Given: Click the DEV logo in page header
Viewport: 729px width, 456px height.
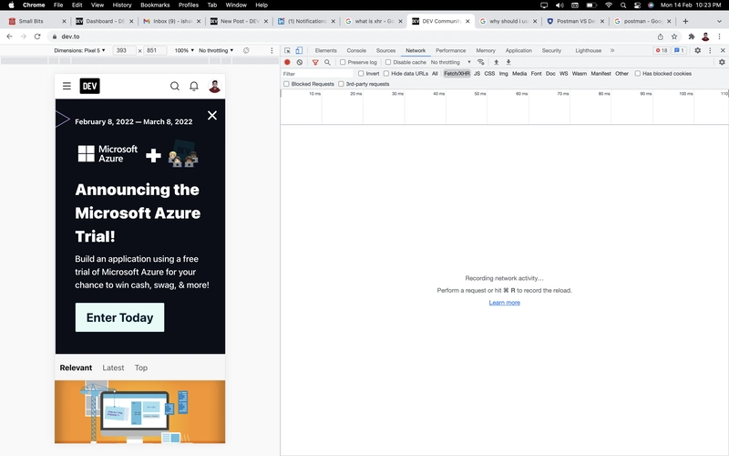Looking at the screenshot, I should click(89, 86).
